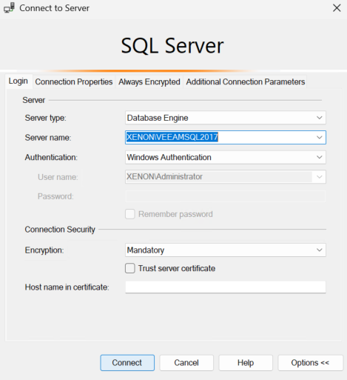Image resolution: width=347 pixels, height=380 pixels.
Task: Open the Additional Connection Parameters tab
Action: point(246,81)
